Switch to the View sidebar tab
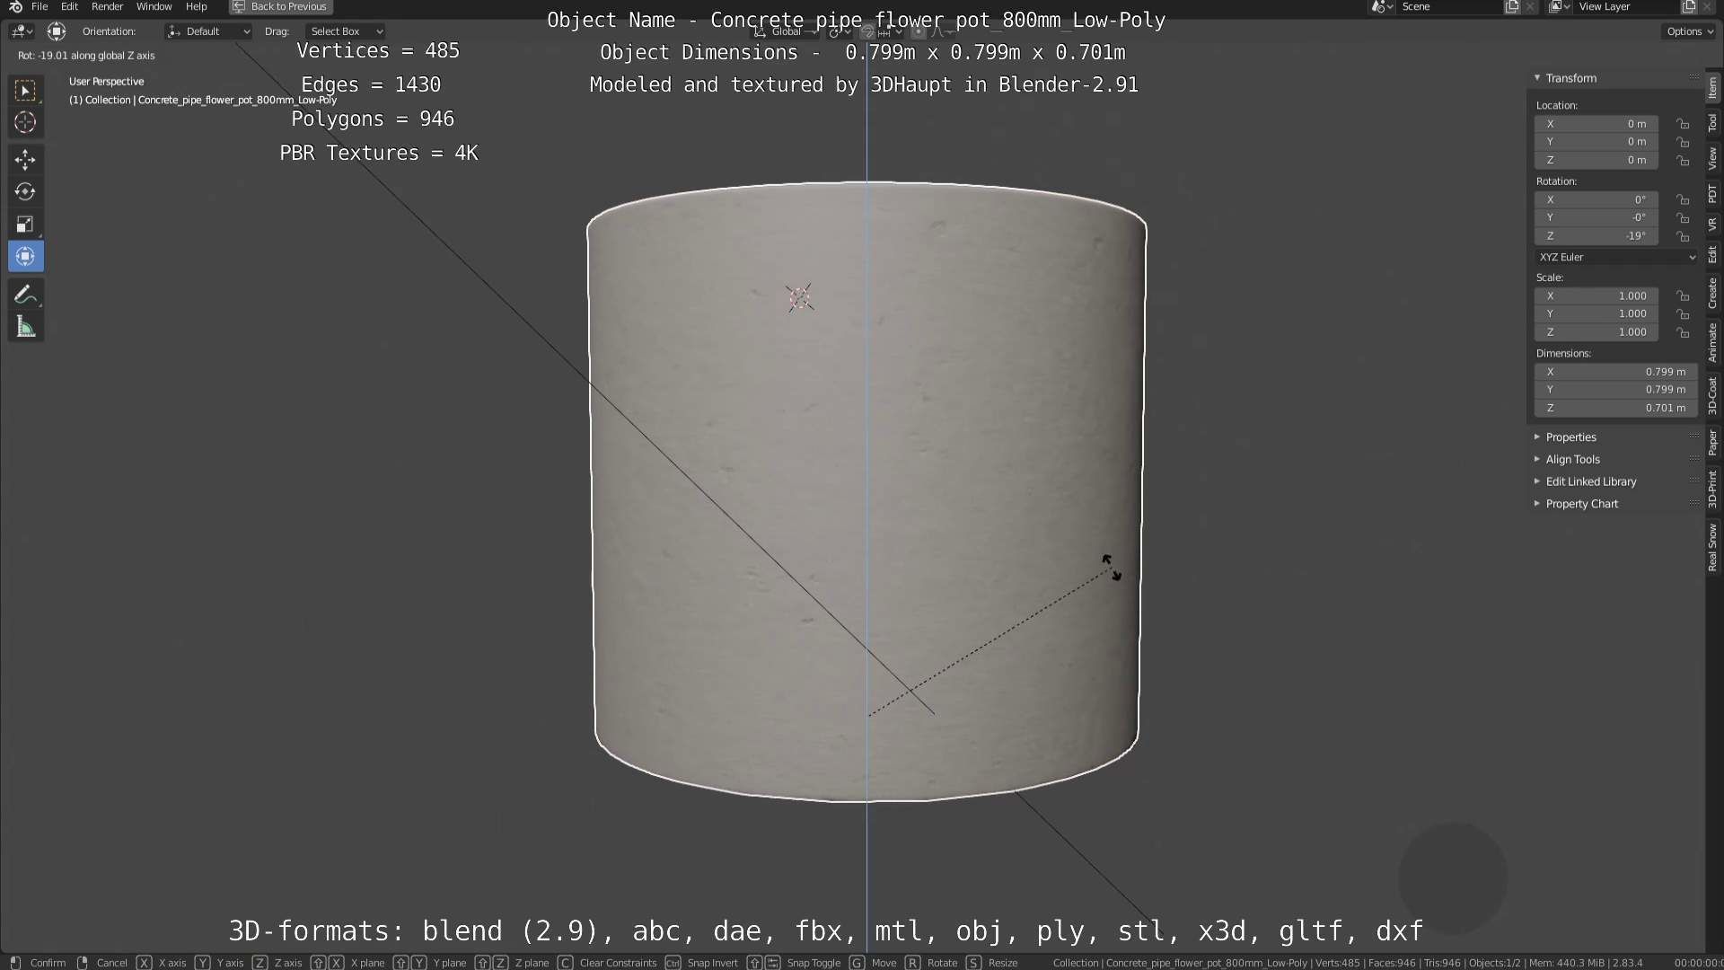The height and width of the screenshot is (970, 1724). [1713, 159]
